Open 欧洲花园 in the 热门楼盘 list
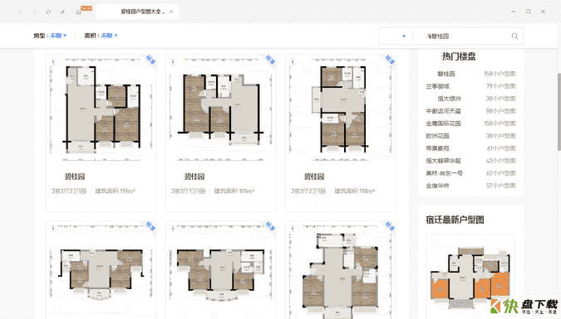The height and width of the screenshot is (319, 561). tap(437, 136)
